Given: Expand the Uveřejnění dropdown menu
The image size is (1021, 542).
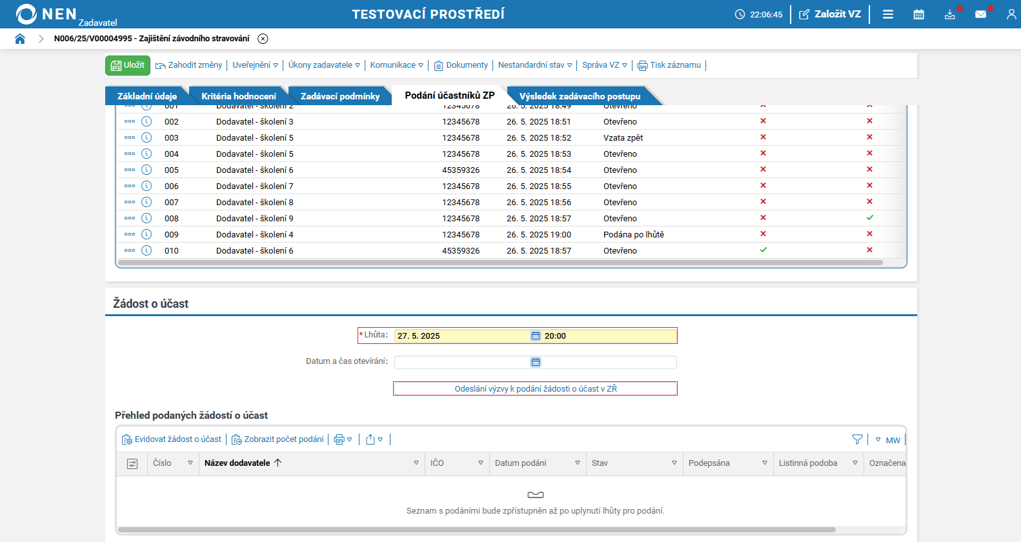Looking at the screenshot, I should point(255,65).
